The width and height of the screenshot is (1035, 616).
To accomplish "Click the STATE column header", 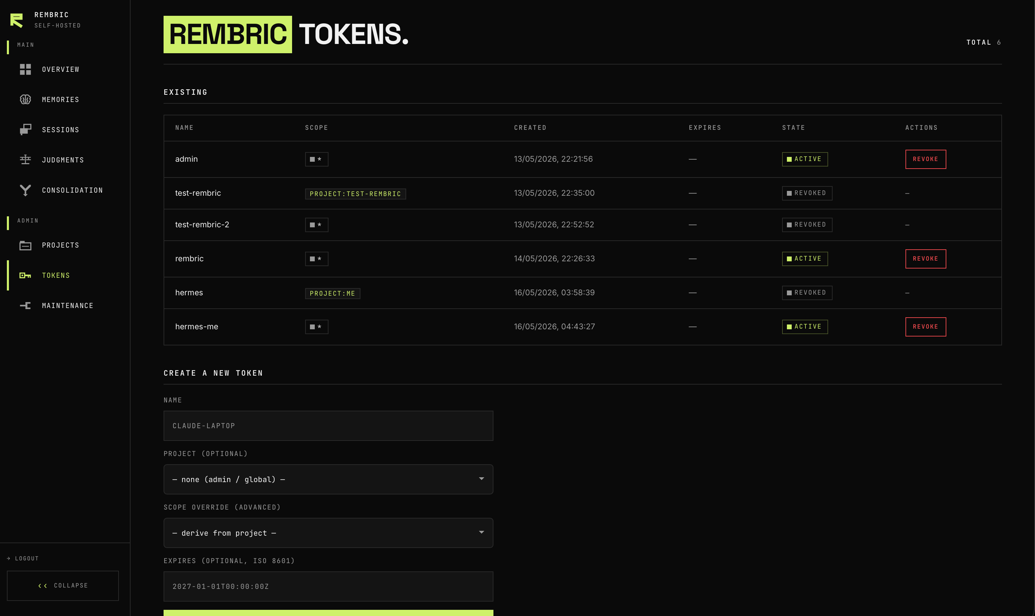I will [x=793, y=128].
